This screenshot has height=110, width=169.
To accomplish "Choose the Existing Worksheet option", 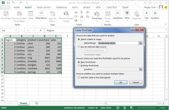I will [79, 65].
